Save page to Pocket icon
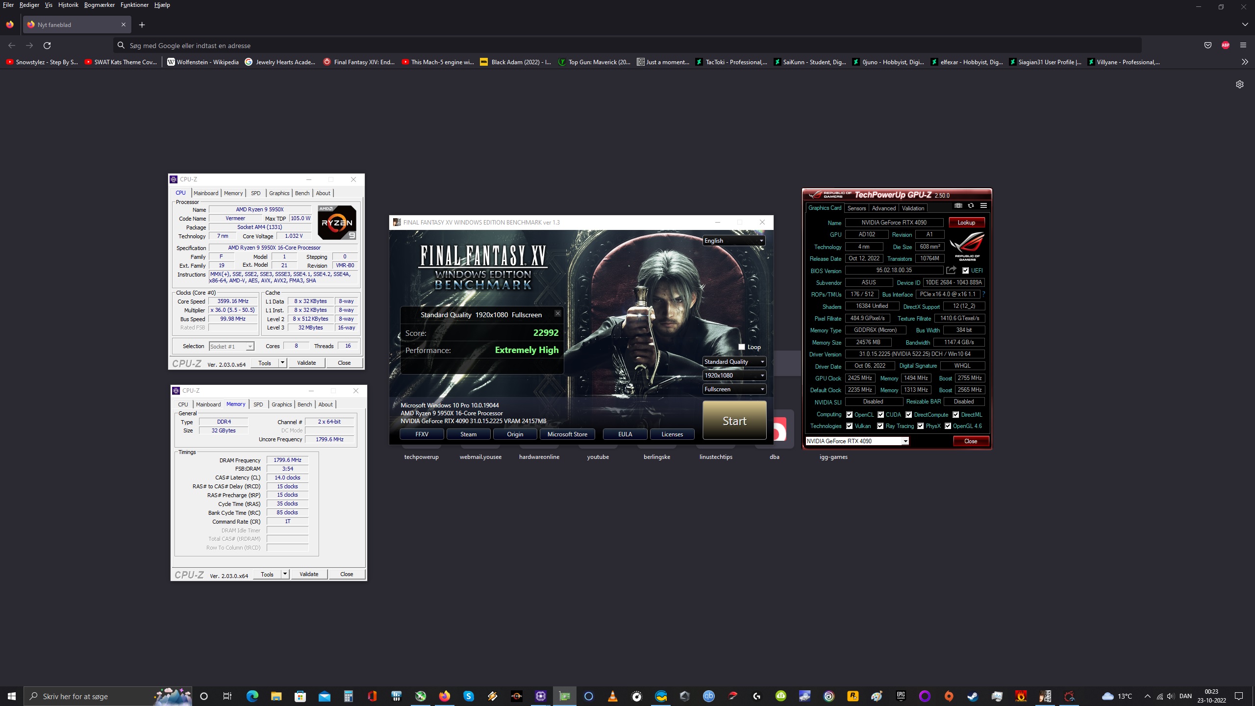The height and width of the screenshot is (706, 1255). (x=1208, y=46)
